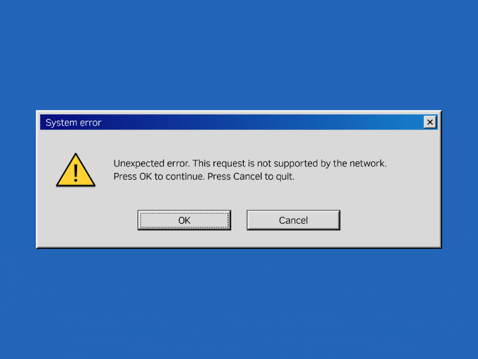The width and height of the screenshot is (478, 359).
Task: Click the "Press OK to continue" message line
Action: pos(204,177)
